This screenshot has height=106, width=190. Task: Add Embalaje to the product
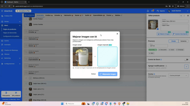pyautogui.click(x=180, y=50)
